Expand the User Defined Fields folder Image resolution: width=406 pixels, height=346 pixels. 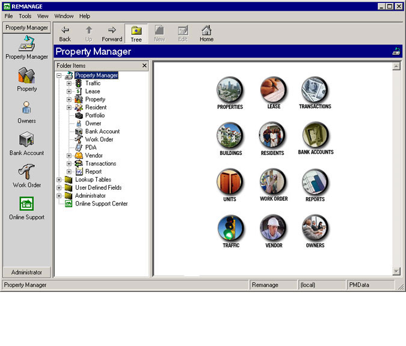click(59, 188)
